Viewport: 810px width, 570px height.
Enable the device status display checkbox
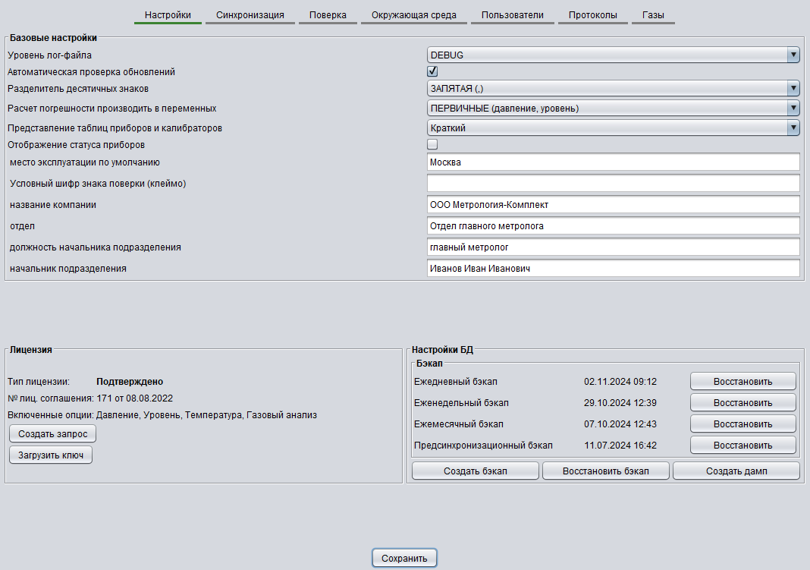(432, 144)
